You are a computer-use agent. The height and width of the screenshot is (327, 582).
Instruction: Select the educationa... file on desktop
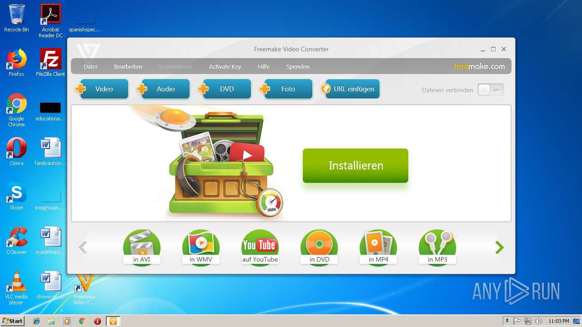pos(50,112)
